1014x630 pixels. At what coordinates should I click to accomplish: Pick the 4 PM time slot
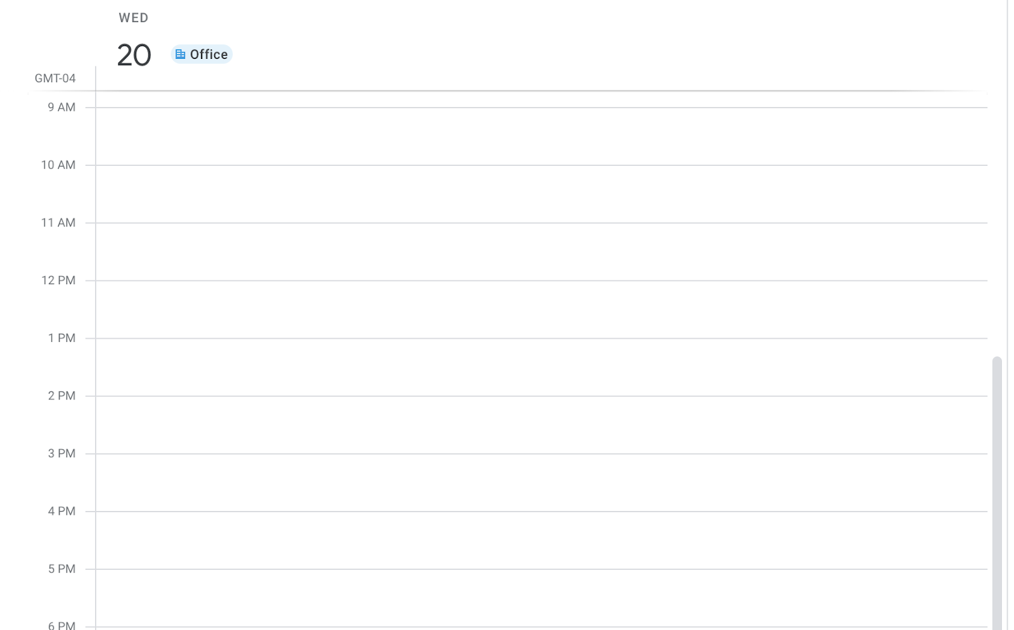[x=541, y=540]
